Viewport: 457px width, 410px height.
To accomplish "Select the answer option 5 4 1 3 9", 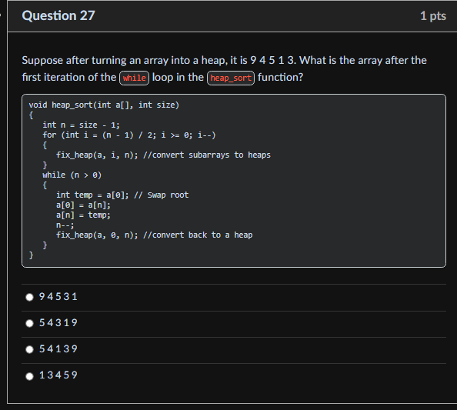I will 29,349.
